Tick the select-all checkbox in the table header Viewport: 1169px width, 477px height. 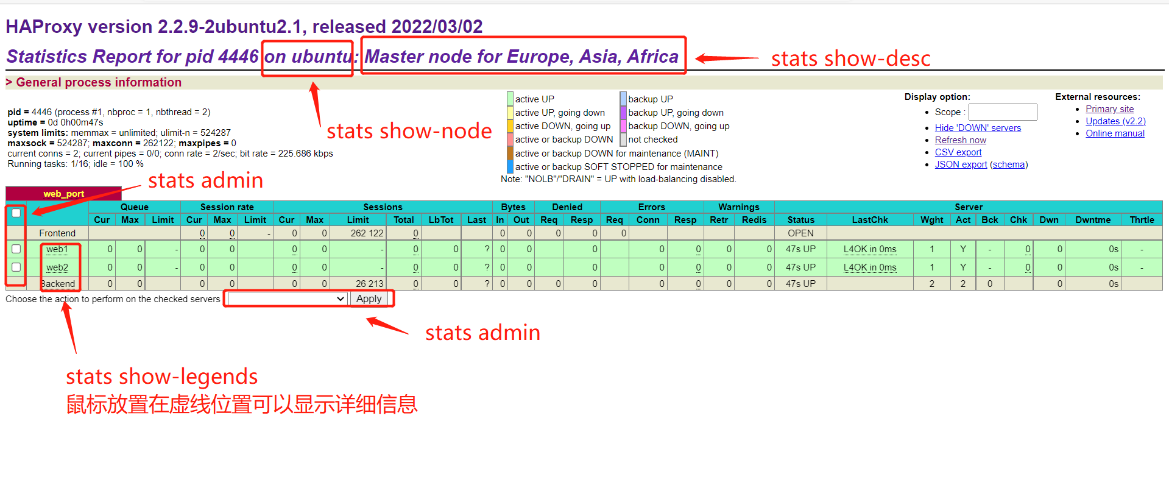pos(16,213)
